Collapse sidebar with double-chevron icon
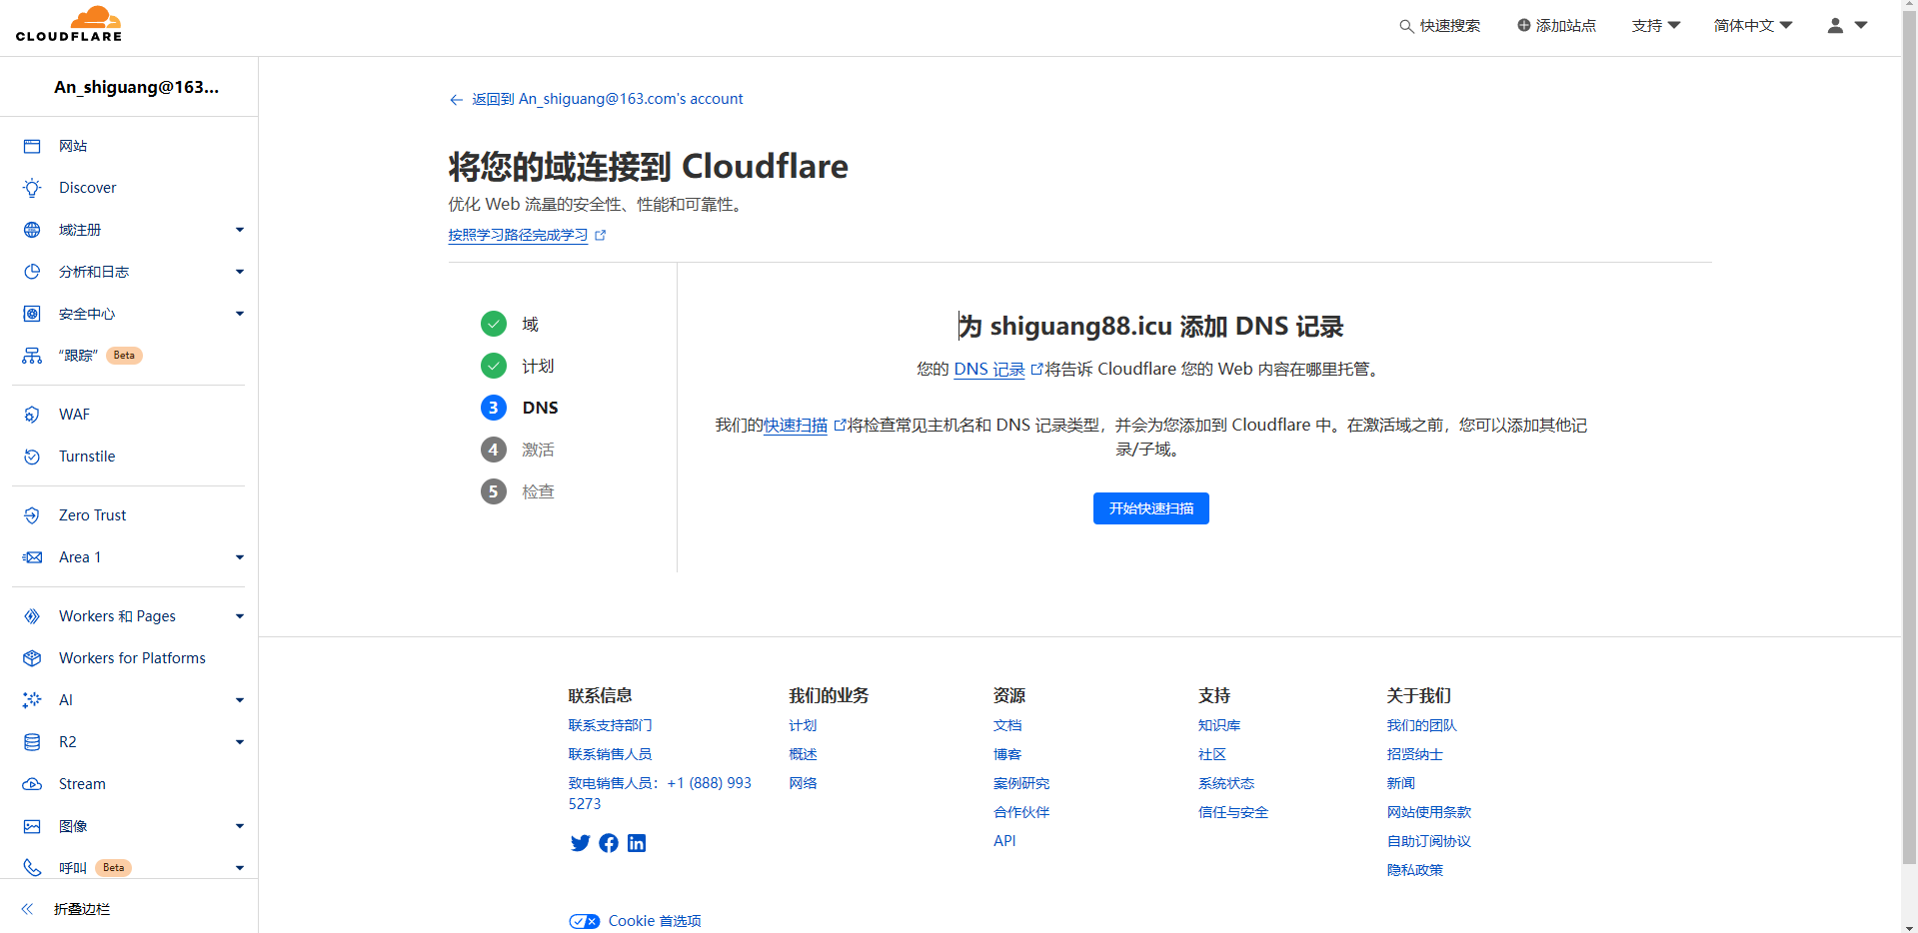The height and width of the screenshot is (933, 1918). click(x=27, y=909)
